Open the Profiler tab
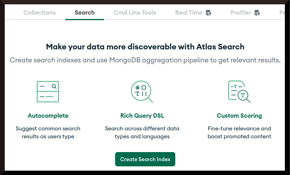 click(241, 13)
